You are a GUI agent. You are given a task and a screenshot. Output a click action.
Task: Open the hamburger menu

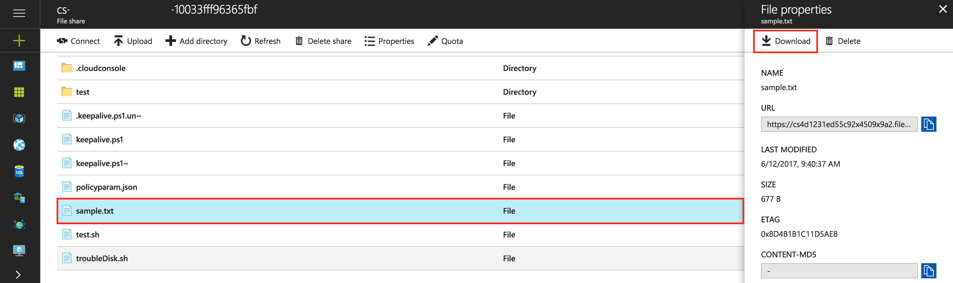tap(19, 13)
